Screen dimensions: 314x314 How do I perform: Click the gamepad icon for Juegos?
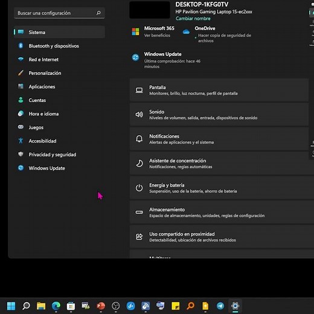[21, 127]
